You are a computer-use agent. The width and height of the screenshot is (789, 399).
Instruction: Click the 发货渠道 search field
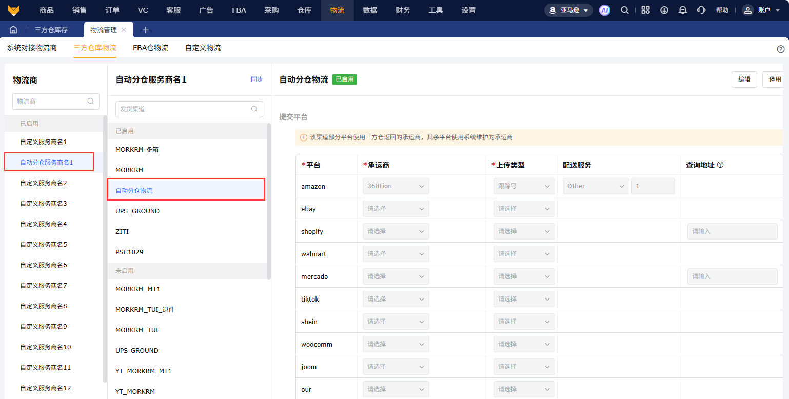pyautogui.click(x=185, y=109)
